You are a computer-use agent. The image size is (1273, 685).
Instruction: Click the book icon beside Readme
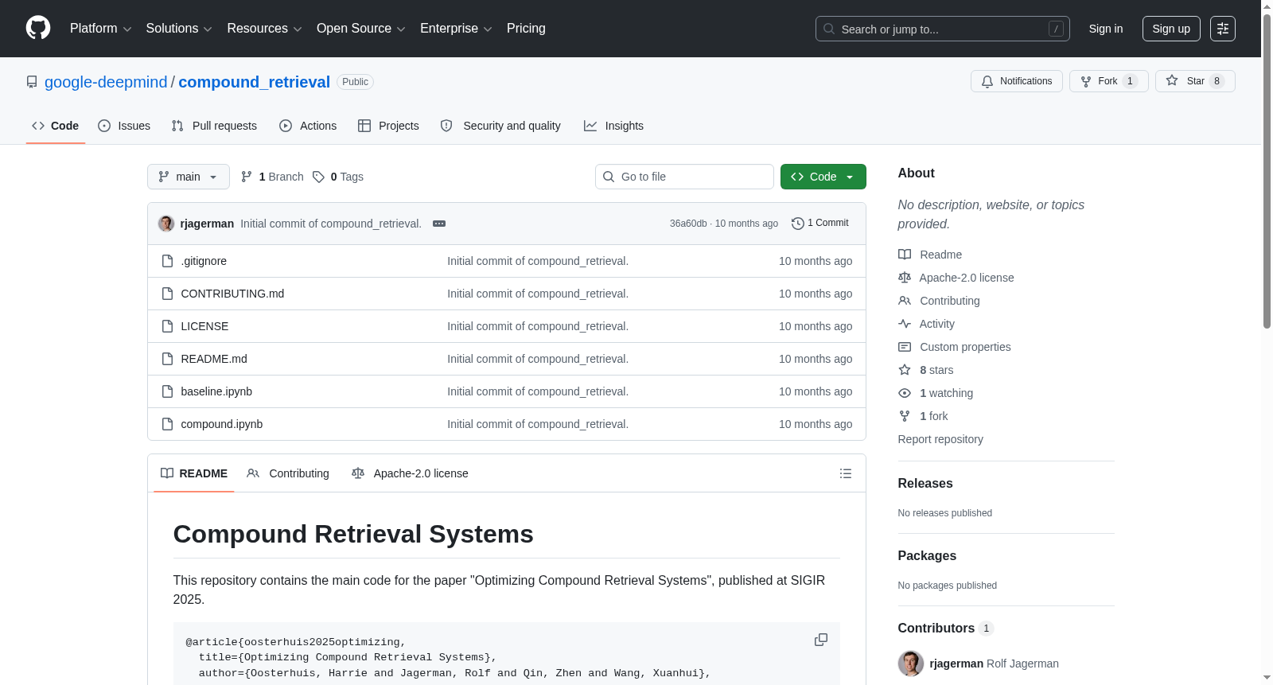click(x=905, y=255)
